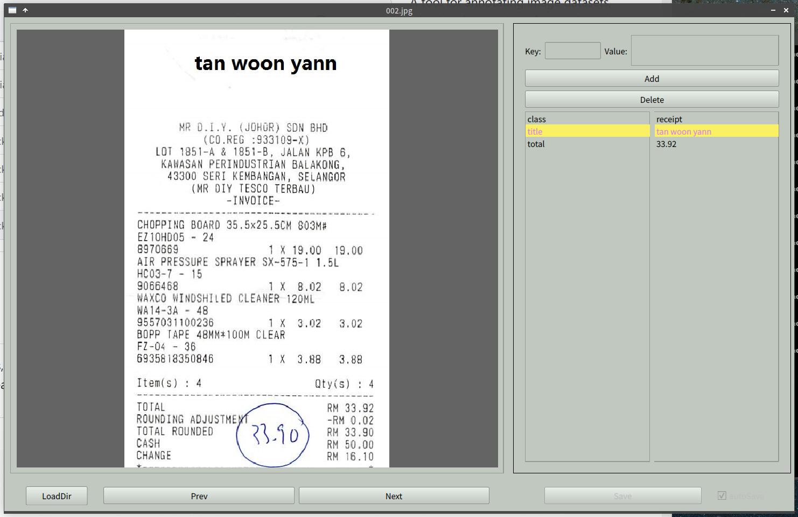Go to previous image with Prev
Viewport: 798px width, 517px height.
(x=199, y=496)
